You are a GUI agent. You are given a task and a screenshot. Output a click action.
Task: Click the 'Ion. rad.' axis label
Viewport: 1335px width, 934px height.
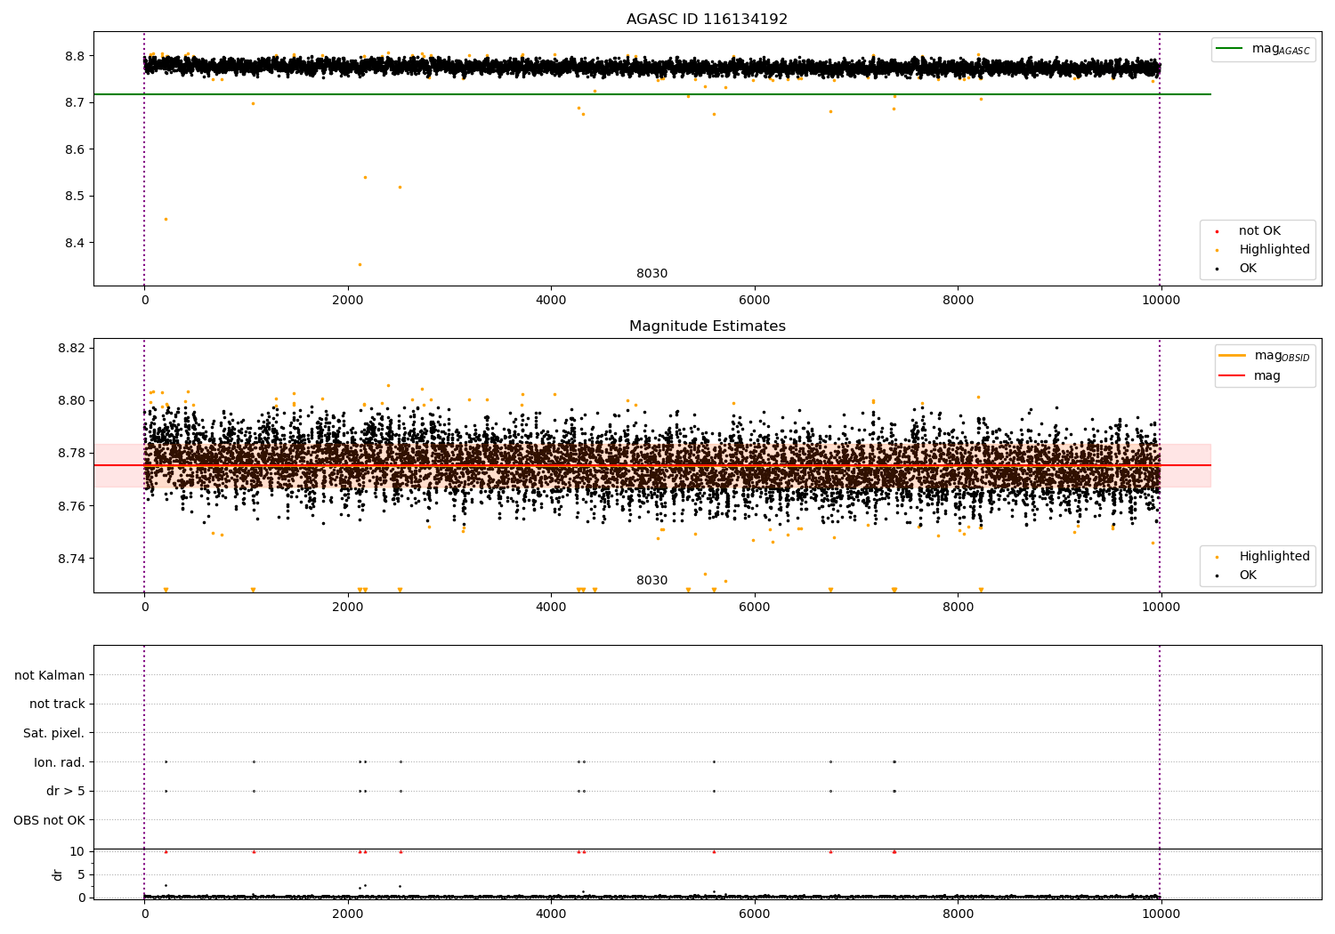(x=60, y=762)
